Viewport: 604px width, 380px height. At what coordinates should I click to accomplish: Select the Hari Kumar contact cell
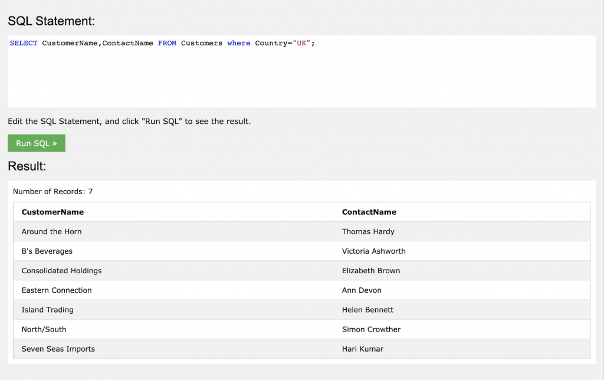point(363,348)
